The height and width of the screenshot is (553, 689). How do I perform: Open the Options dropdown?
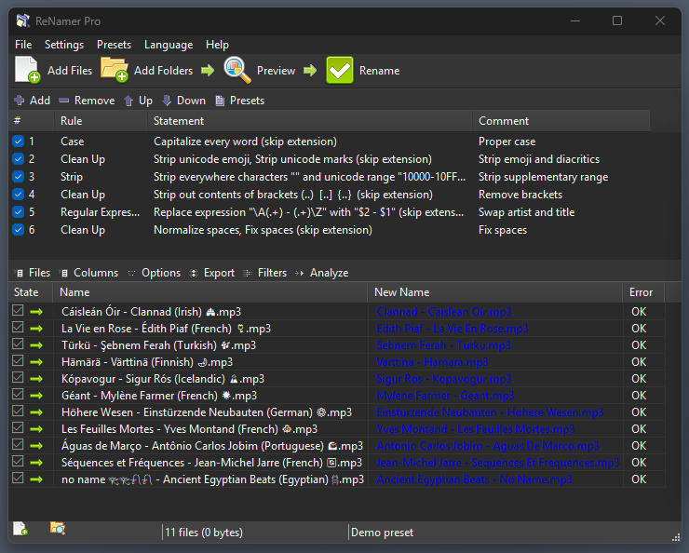(155, 273)
